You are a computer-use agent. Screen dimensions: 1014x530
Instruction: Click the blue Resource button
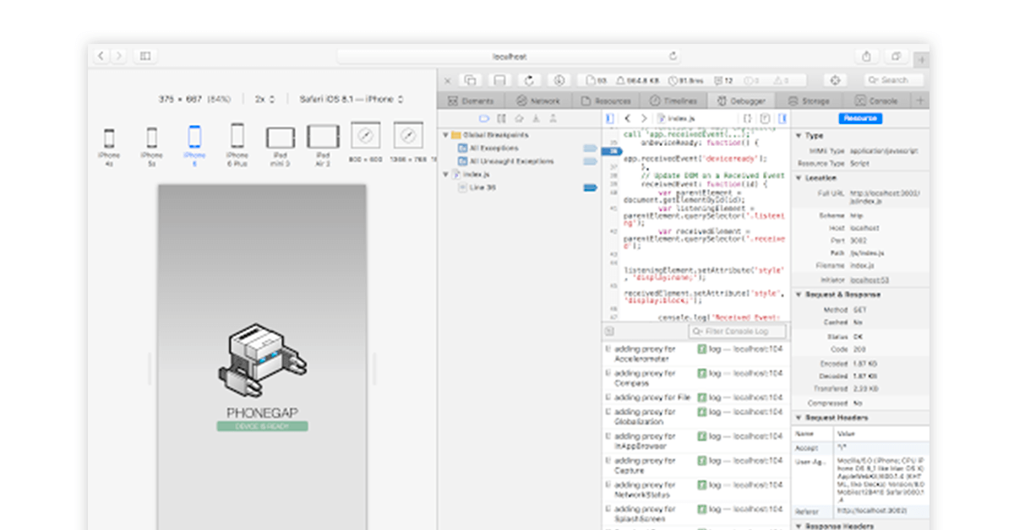click(860, 119)
